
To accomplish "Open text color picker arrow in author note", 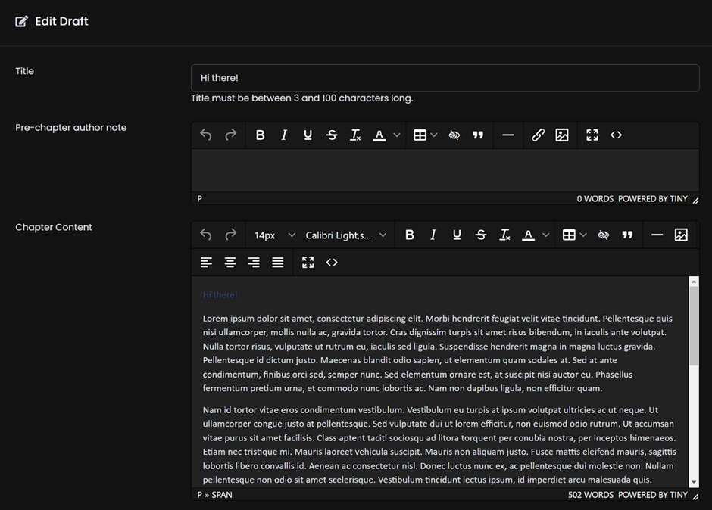I will pyautogui.click(x=396, y=135).
